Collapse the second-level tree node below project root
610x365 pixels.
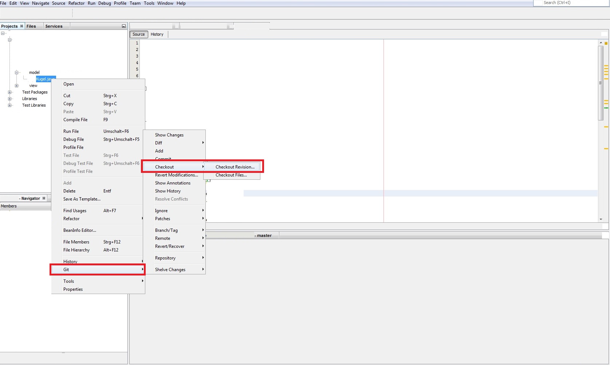pyautogui.click(x=10, y=40)
